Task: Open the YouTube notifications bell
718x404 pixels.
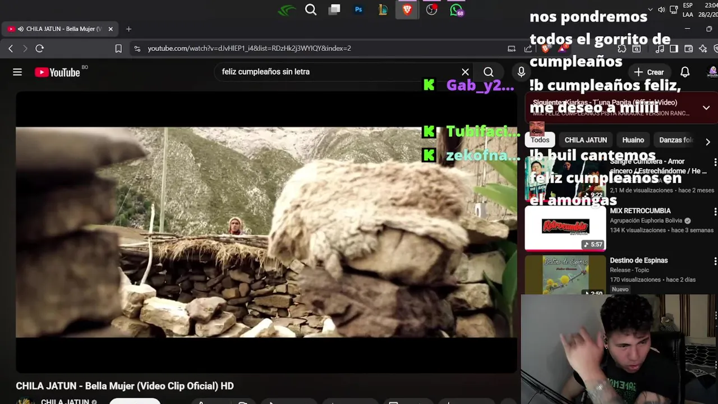Action: tap(685, 72)
